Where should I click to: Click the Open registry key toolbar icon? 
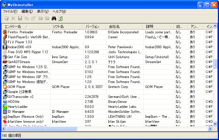coord(47,18)
